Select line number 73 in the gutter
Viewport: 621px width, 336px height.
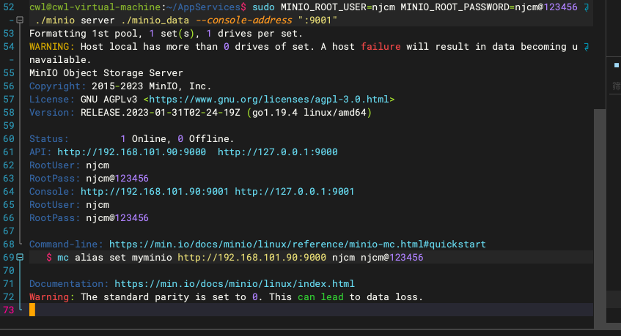9,310
